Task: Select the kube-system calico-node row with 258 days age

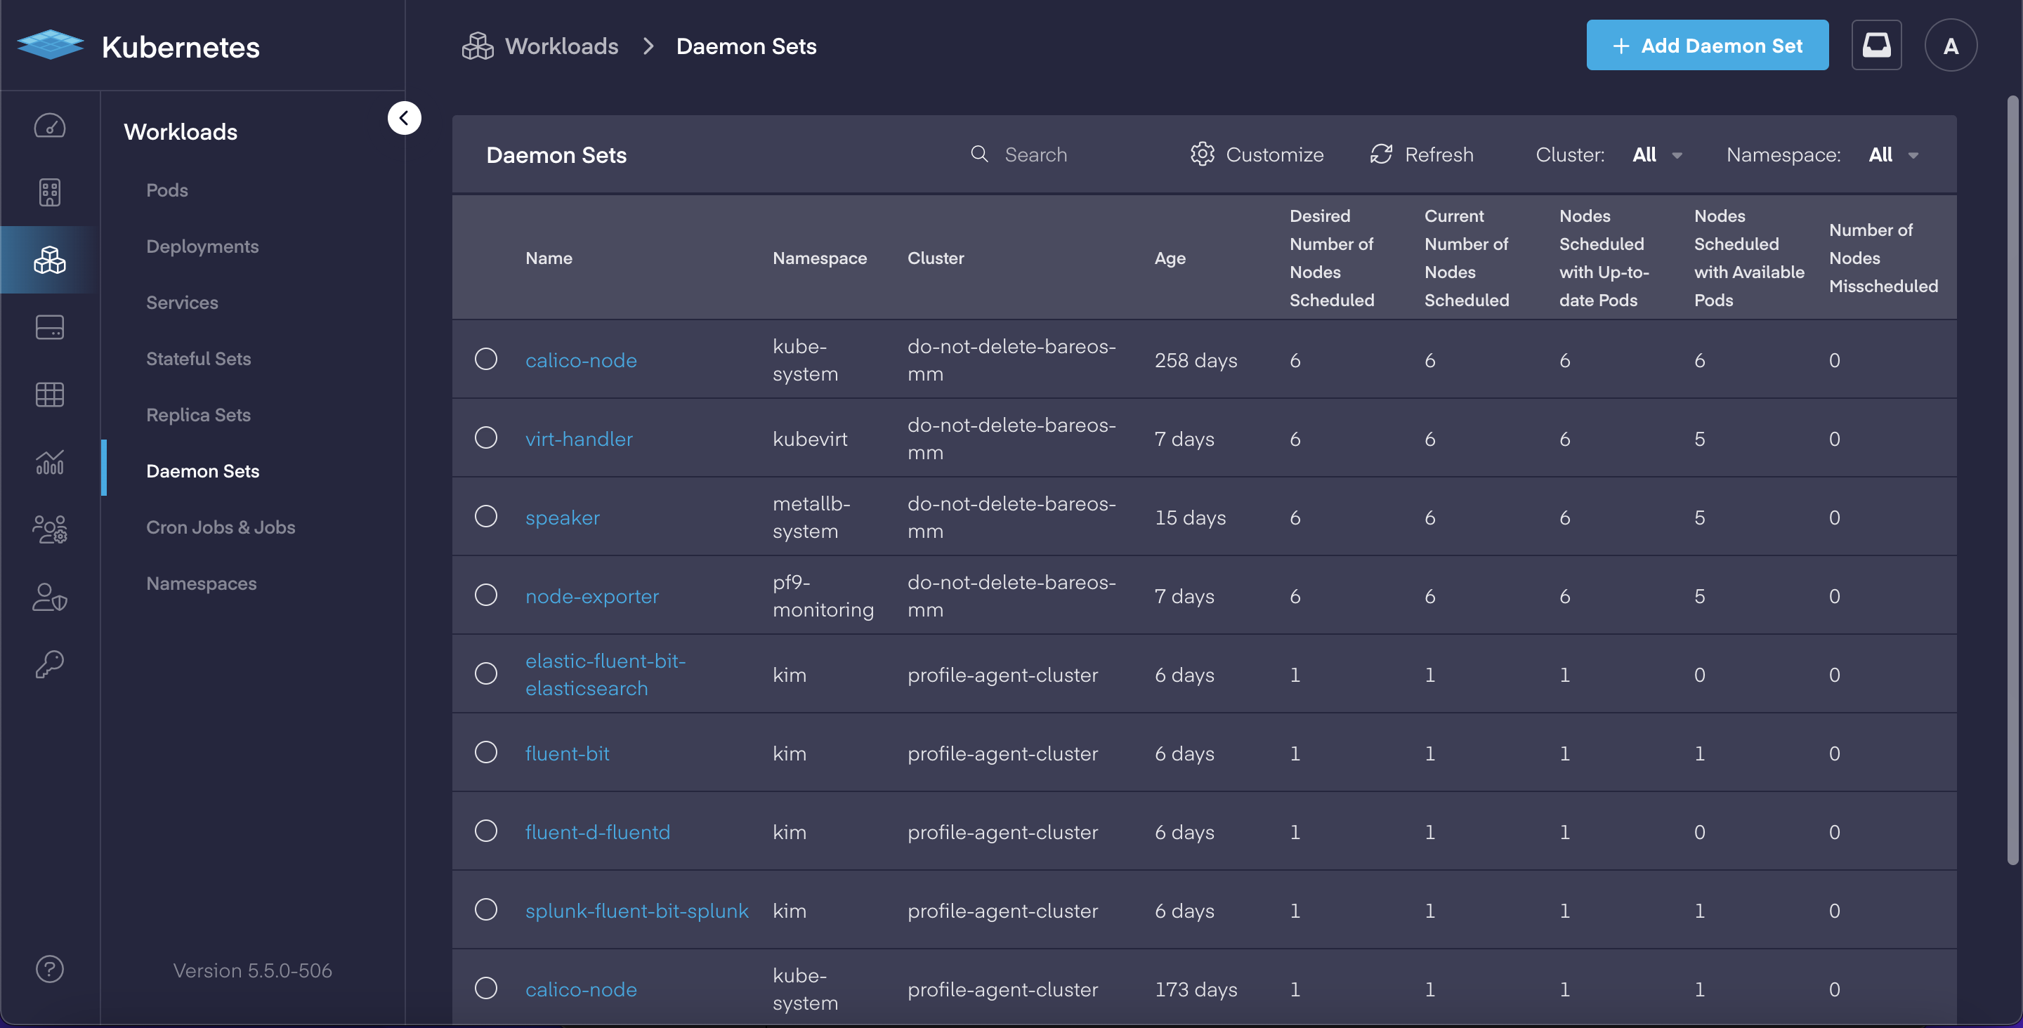Action: pyautogui.click(x=486, y=359)
